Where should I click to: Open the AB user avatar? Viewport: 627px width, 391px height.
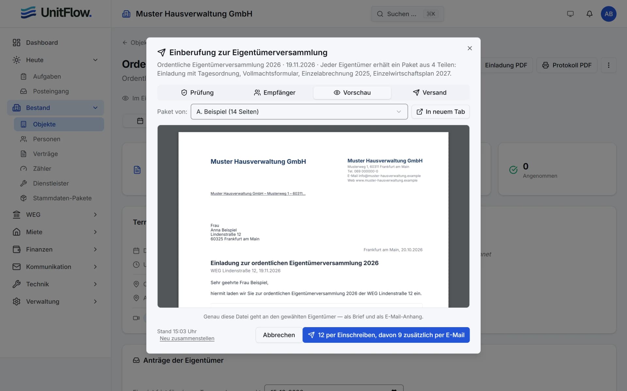[608, 14]
